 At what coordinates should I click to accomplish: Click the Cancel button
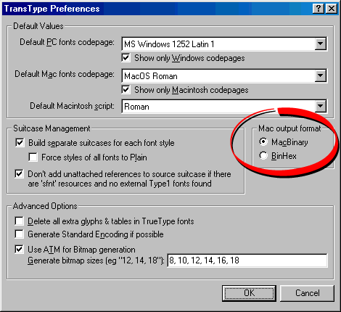point(307,293)
